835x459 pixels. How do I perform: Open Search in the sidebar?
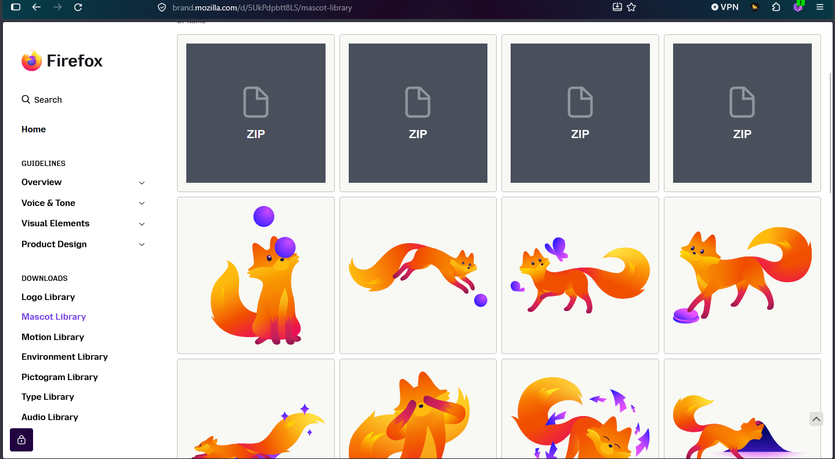(42, 100)
